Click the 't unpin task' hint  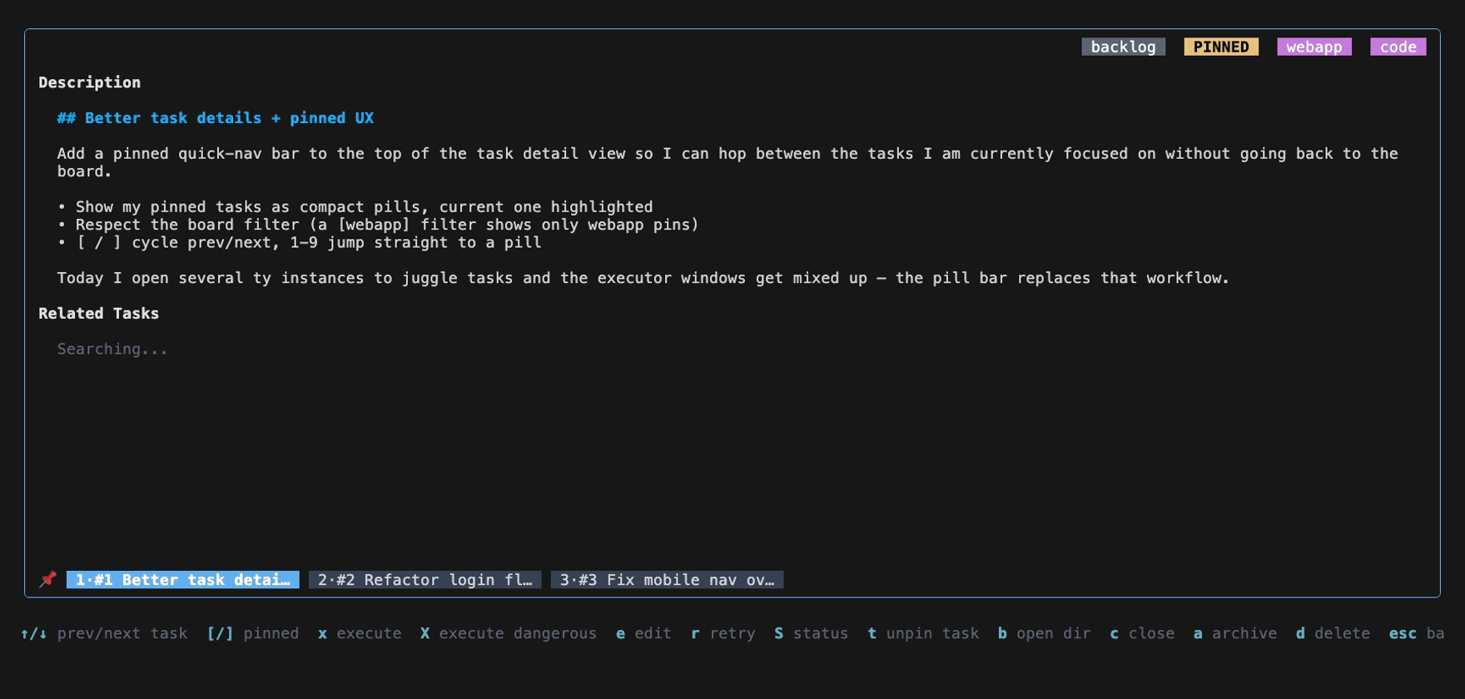[923, 634]
